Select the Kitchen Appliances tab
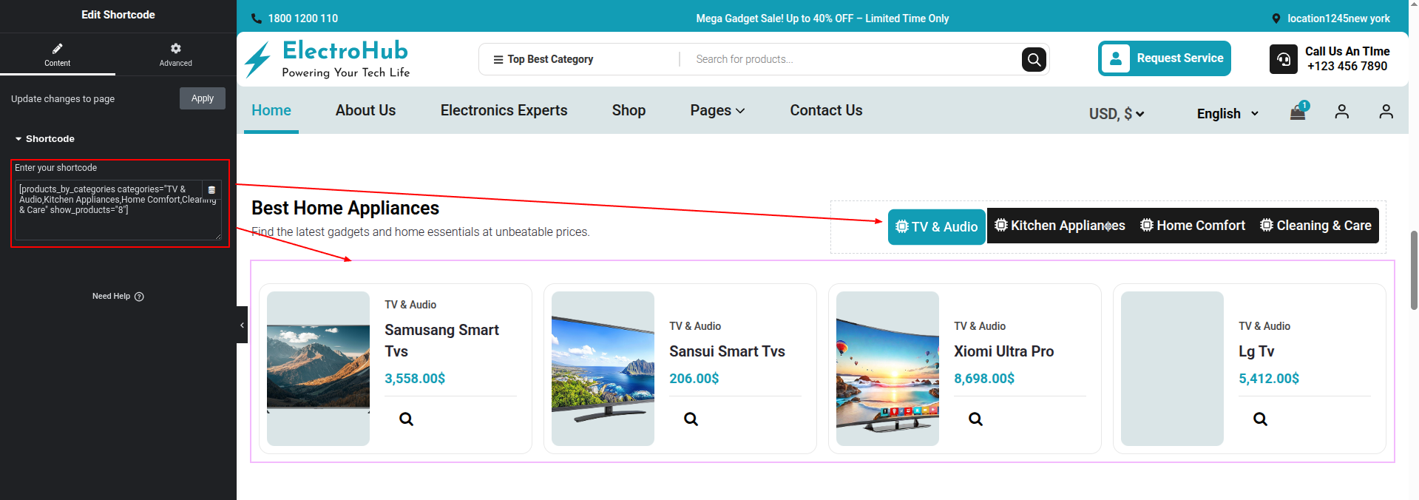The width and height of the screenshot is (1419, 500). pyautogui.click(x=1060, y=226)
